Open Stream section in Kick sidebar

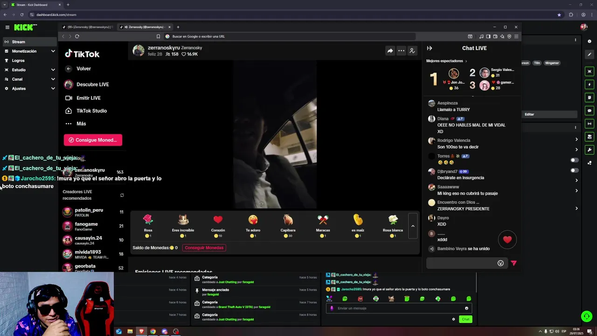[29, 42]
